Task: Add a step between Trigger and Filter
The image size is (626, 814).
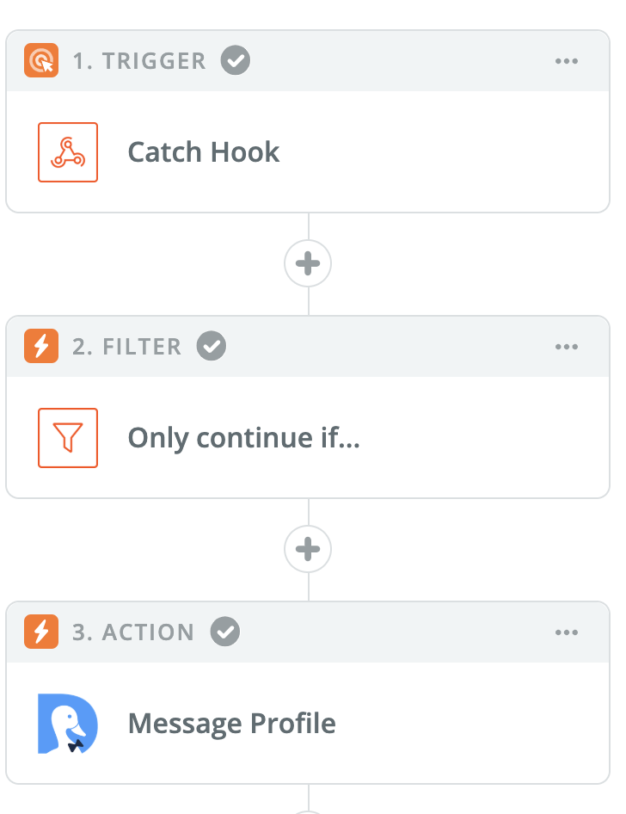Action: click(308, 263)
